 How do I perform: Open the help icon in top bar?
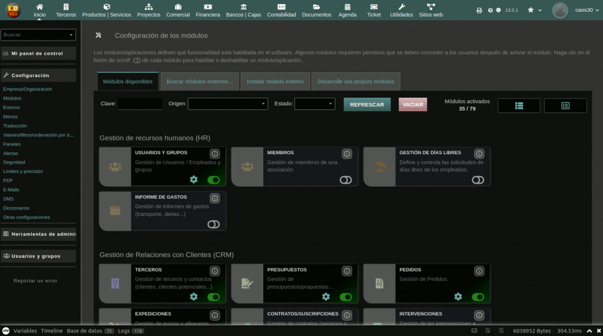[x=490, y=10]
